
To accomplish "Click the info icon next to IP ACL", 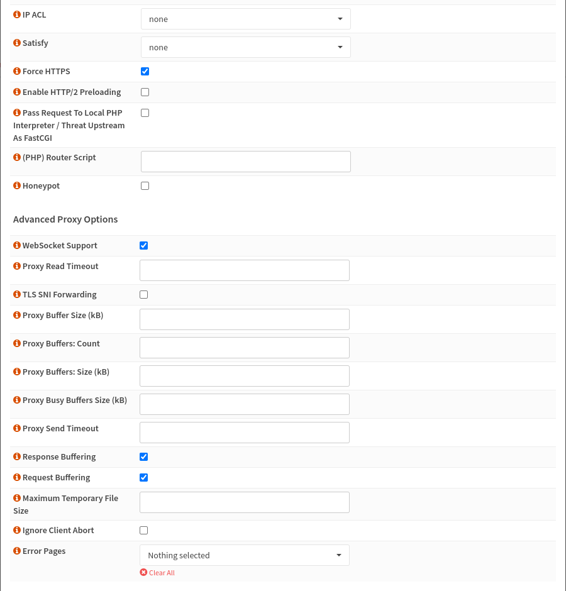I will [16, 14].
